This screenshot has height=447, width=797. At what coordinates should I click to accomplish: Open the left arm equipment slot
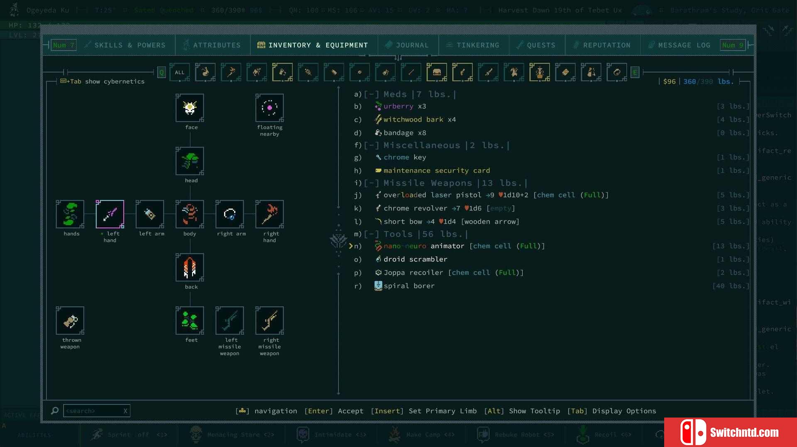tap(150, 214)
